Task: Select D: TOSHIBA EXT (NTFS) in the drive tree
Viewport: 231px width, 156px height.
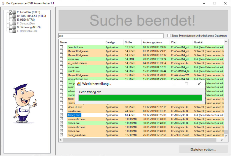Action: click(x=31, y=16)
